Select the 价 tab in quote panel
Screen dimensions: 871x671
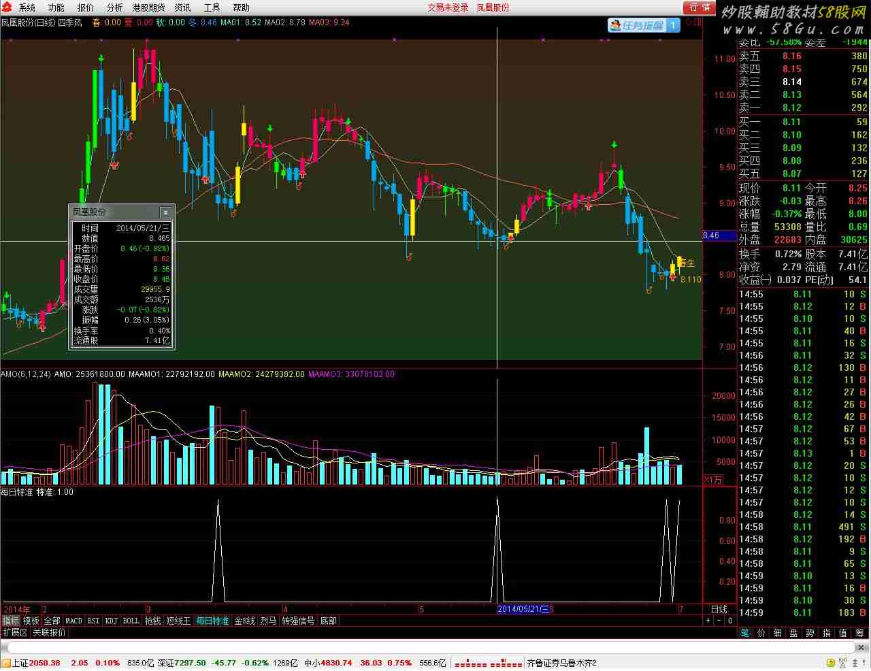(x=761, y=633)
